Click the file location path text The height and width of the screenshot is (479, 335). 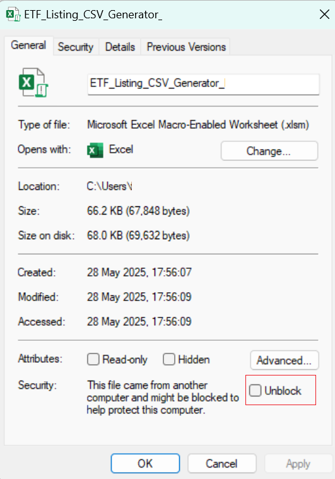pyautogui.click(x=109, y=186)
